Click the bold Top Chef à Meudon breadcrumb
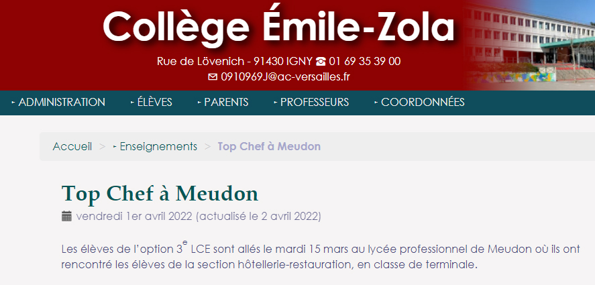Screen dimensions: 595x285 coord(269,146)
